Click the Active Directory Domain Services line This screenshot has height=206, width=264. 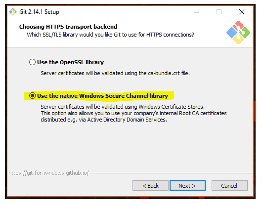click(x=104, y=120)
